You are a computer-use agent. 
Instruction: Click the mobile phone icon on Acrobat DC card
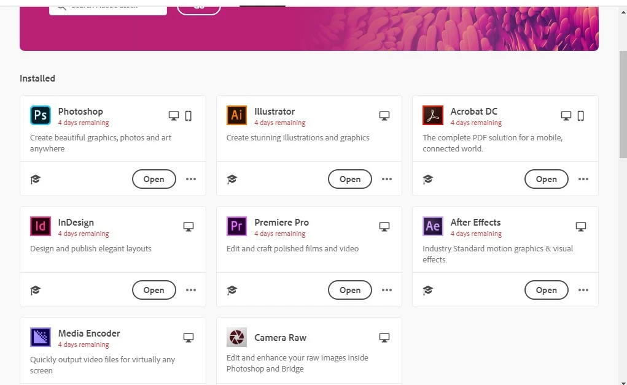point(580,116)
